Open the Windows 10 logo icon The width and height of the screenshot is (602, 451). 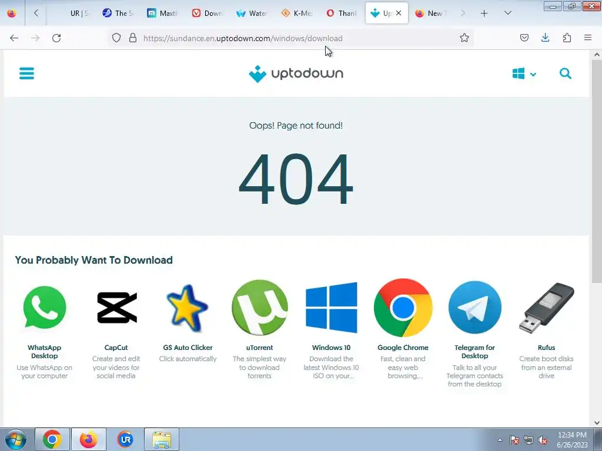pos(332,308)
